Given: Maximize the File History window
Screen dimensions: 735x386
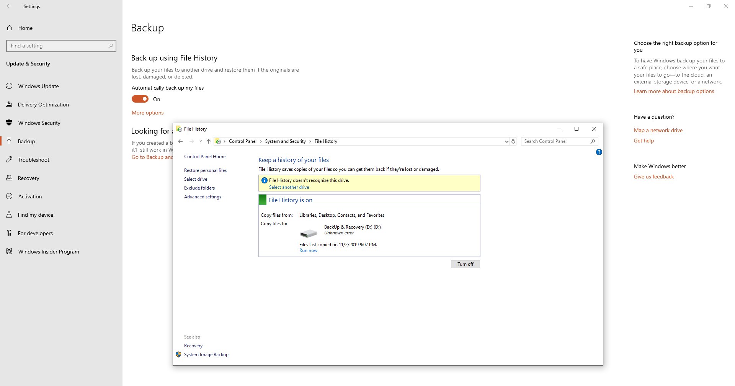Looking at the screenshot, I should click(577, 129).
